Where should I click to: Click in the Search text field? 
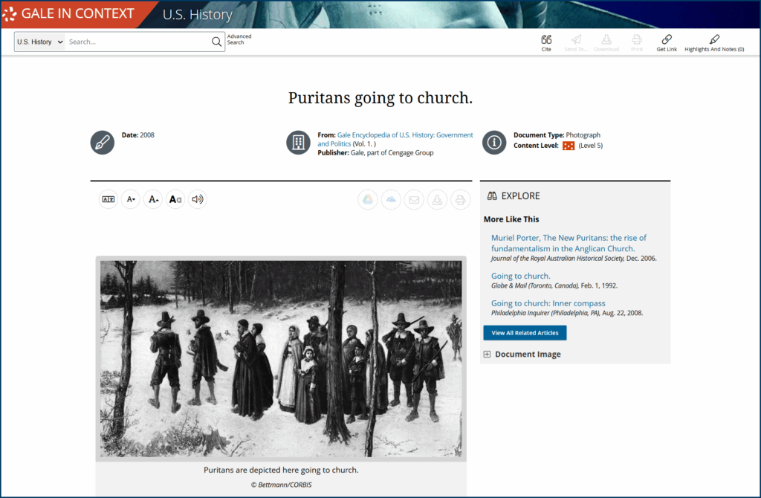pos(137,42)
